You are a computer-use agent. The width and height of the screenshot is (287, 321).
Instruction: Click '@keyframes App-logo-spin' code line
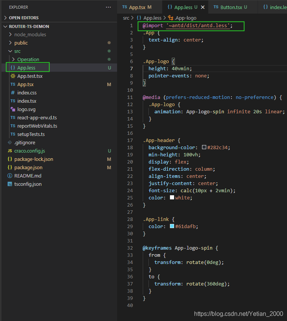pyautogui.click(x=181, y=248)
